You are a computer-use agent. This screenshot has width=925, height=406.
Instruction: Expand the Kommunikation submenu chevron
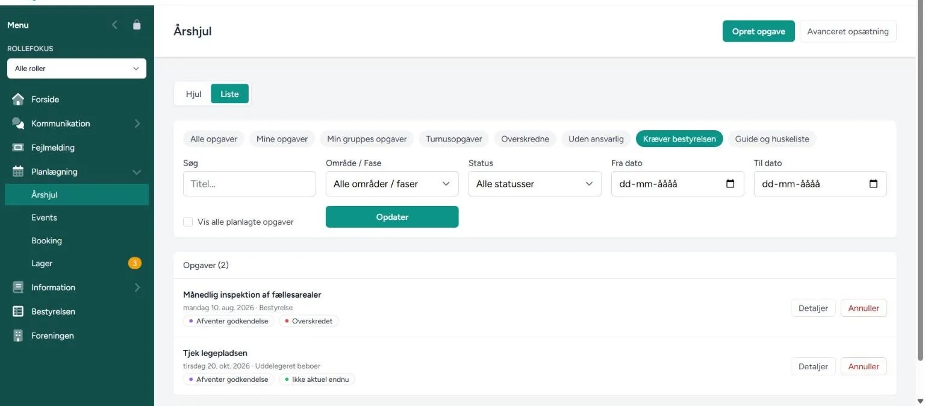click(x=137, y=123)
